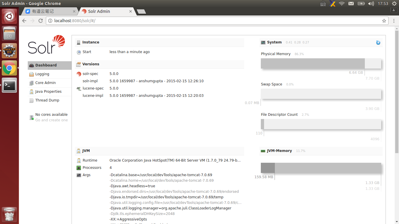This screenshot has width=399, height=224.
Task: Click the -XX:+AggressiveOpts argument
Action: [128, 219]
